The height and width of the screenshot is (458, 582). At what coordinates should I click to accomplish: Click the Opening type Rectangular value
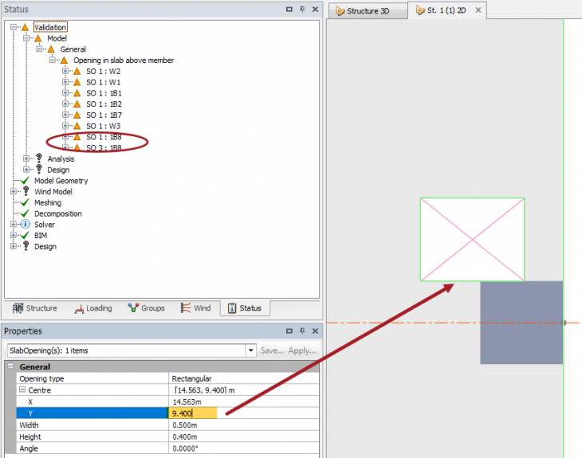pyautogui.click(x=244, y=378)
